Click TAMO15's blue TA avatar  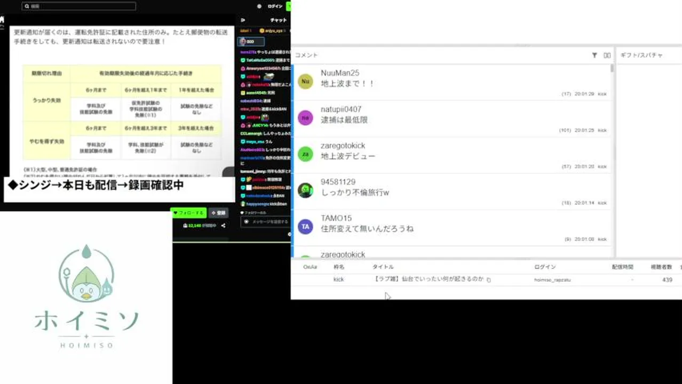point(305,227)
